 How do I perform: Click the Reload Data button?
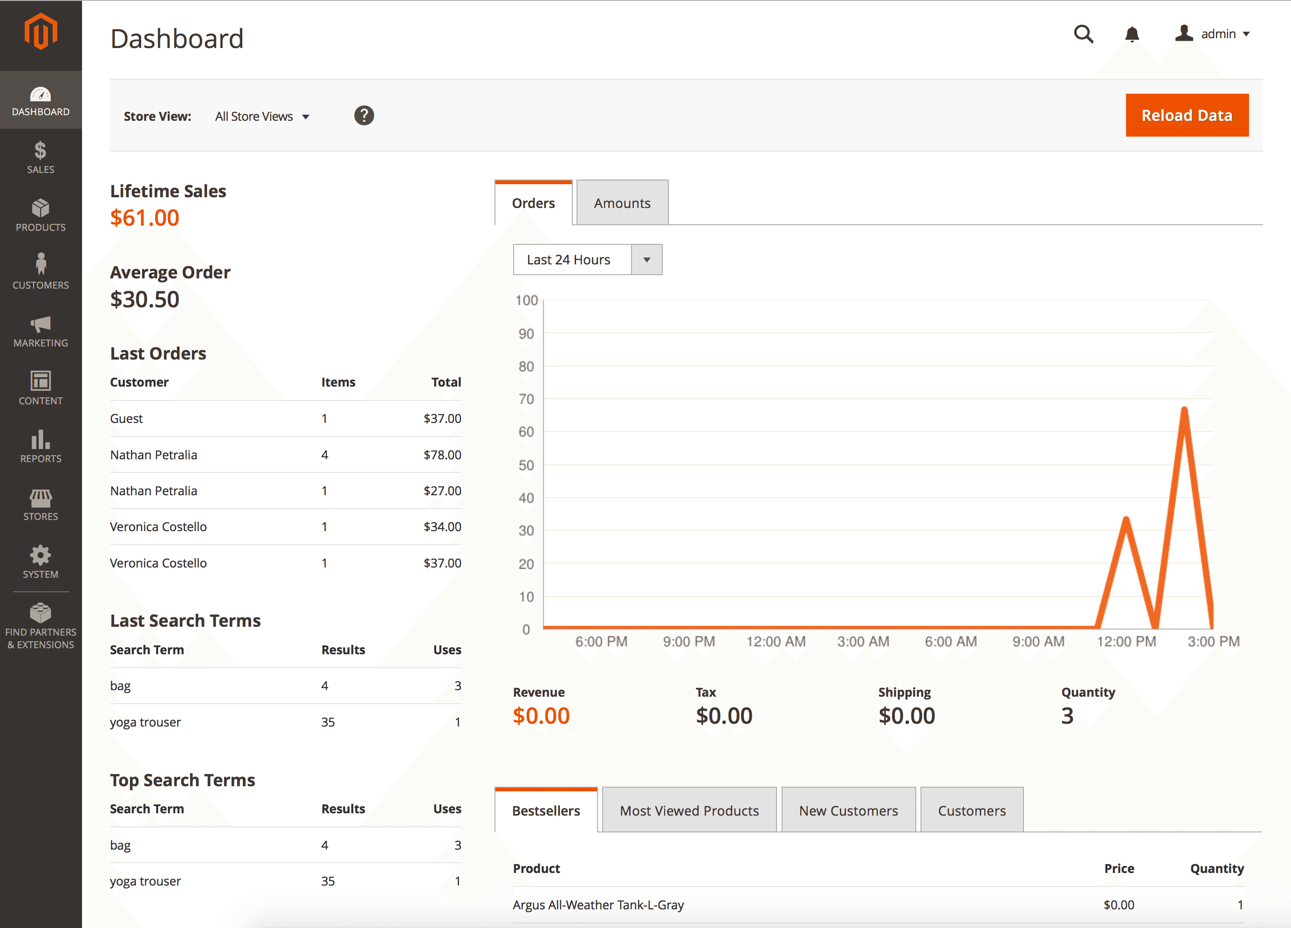(x=1186, y=115)
